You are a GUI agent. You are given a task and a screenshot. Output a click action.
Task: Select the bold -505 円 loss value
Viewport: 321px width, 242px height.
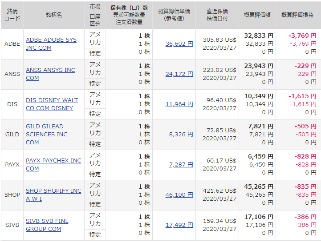305,127
